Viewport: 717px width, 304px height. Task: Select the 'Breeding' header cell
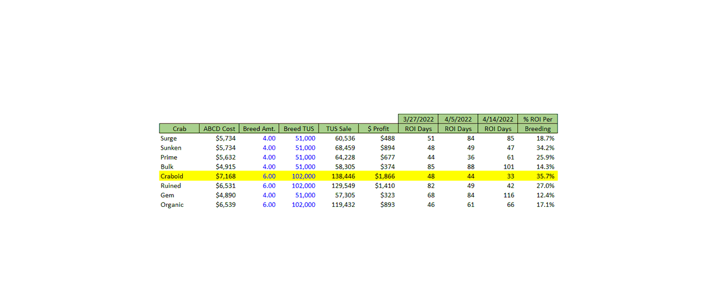click(x=538, y=128)
